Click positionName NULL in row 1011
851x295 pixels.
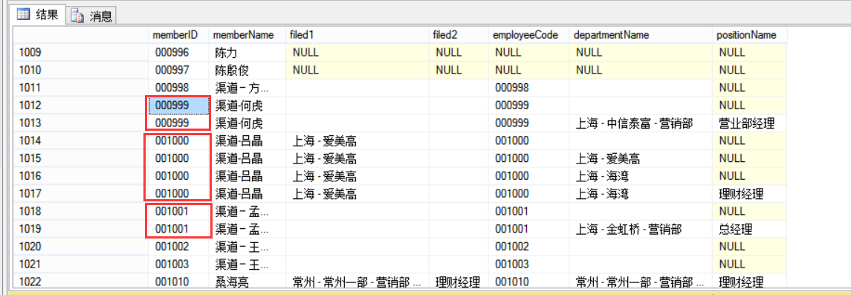[x=749, y=87]
